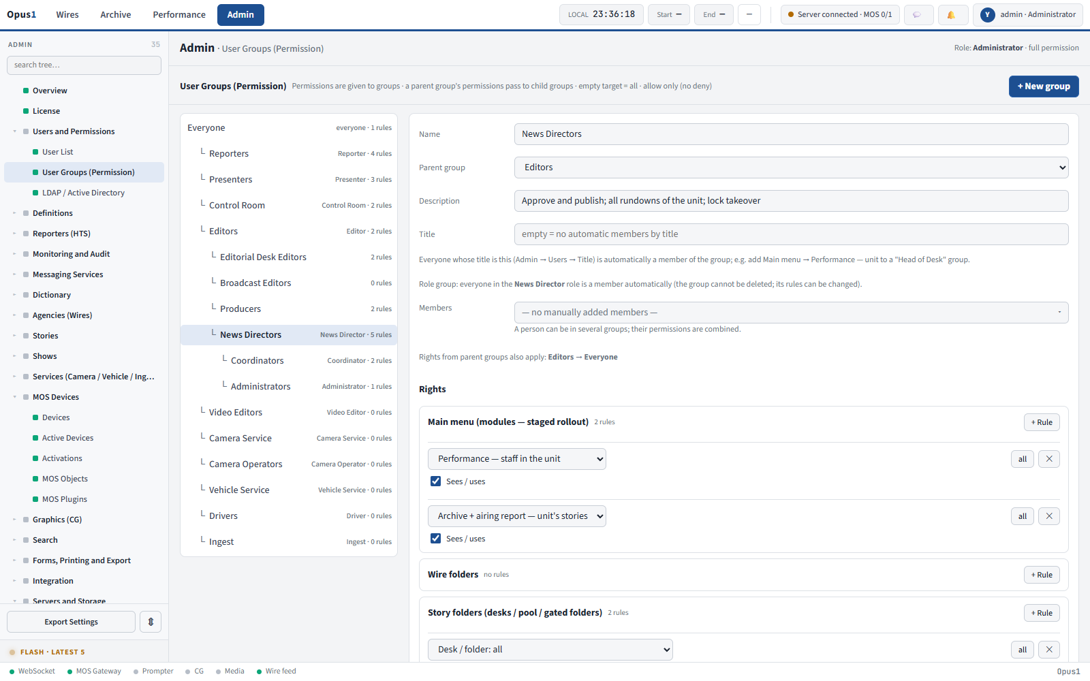The height and width of the screenshot is (681, 1090).
Task: Delete the Desk / folder: all rule
Action: [1049, 650]
